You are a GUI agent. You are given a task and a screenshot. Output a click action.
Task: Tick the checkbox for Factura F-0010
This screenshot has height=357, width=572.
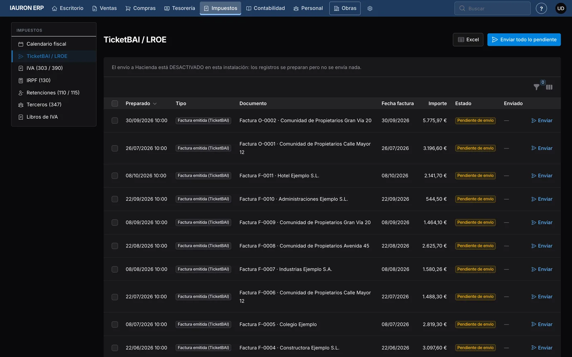(x=115, y=199)
